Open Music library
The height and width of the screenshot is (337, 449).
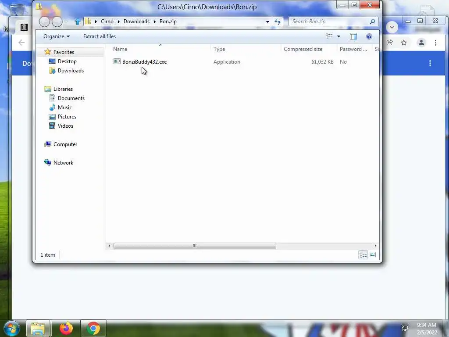click(65, 108)
